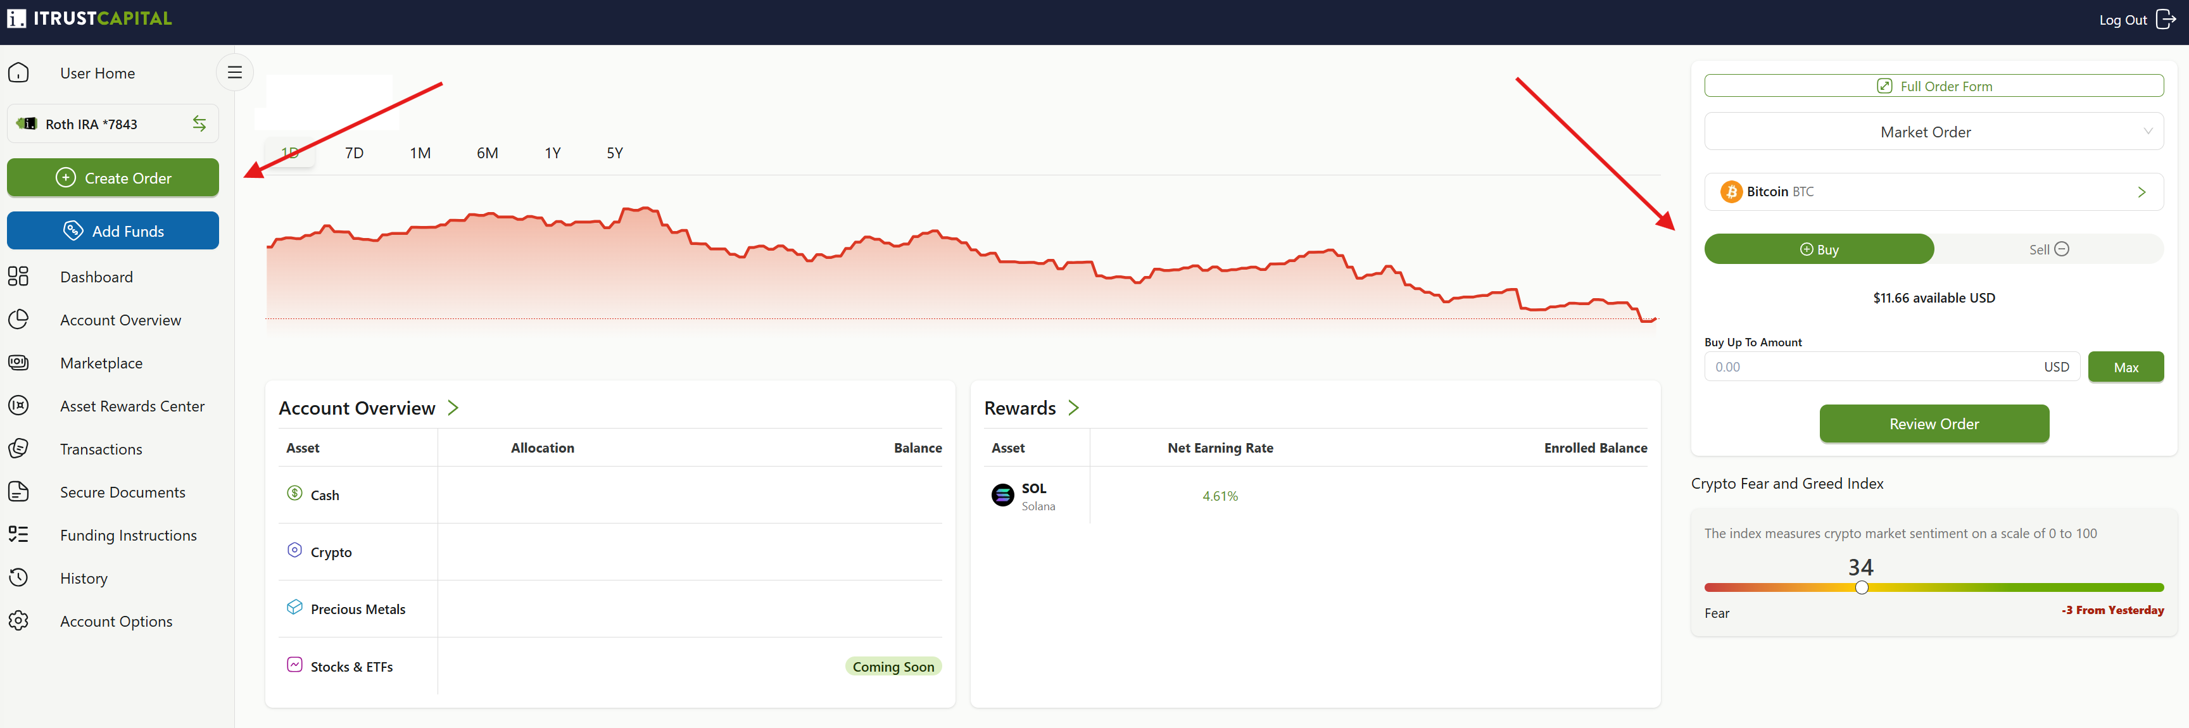Click the Account Options gear icon
Screen dimensions: 2189x728
point(19,621)
